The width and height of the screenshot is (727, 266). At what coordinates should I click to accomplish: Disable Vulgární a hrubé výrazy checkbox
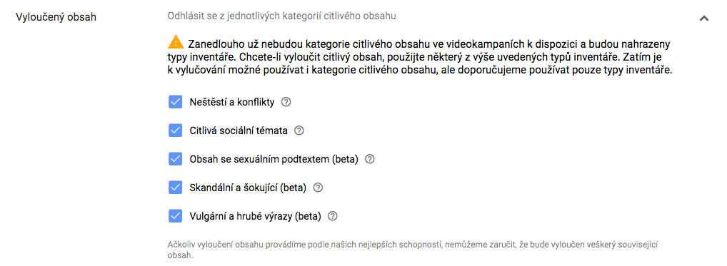coord(175,216)
